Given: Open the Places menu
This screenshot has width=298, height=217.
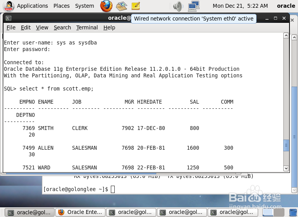Looking at the screenshot, I should click(61, 6).
